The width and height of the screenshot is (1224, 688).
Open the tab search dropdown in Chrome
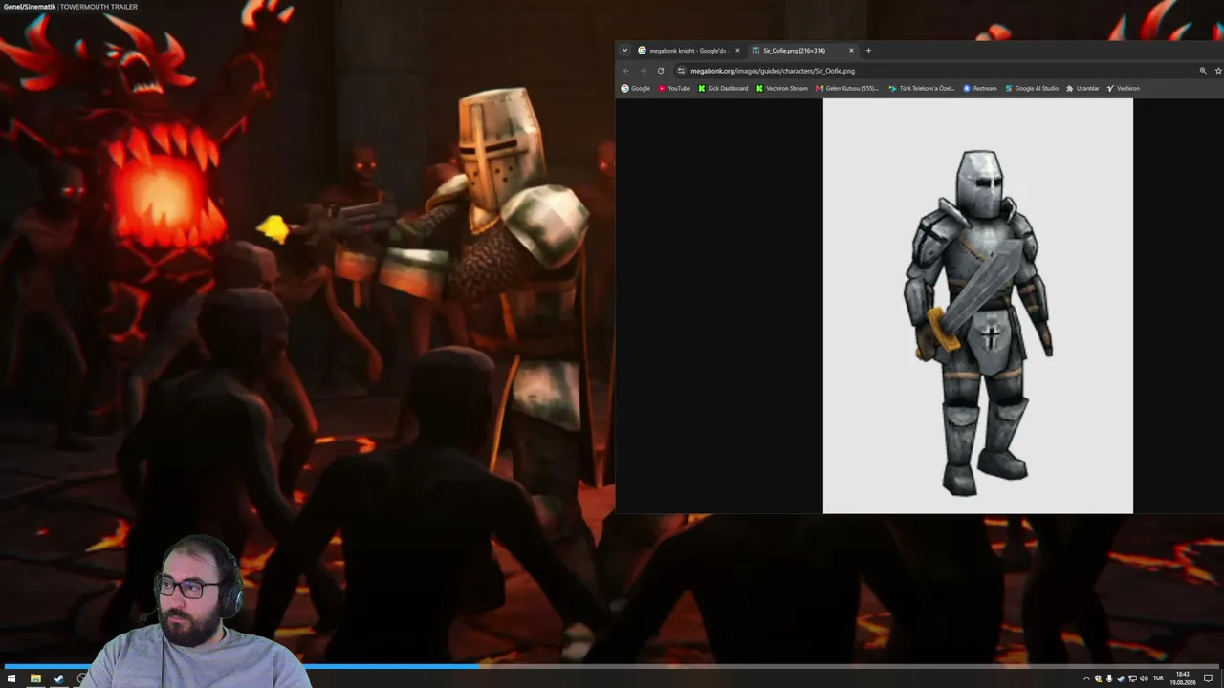tap(624, 51)
